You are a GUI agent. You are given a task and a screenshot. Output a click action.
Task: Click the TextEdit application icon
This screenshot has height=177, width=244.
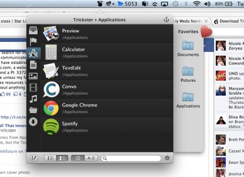point(51,71)
